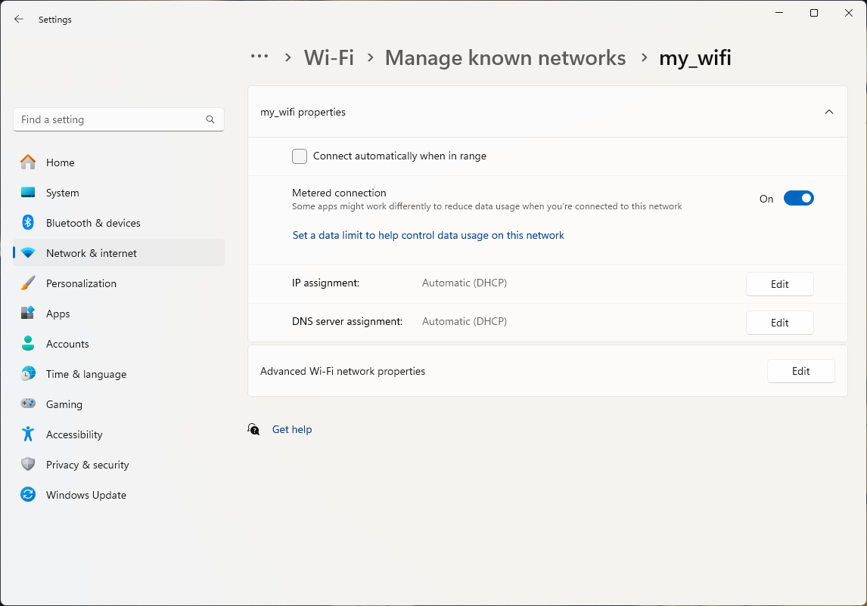867x606 pixels.
Task: Select the Gaming controller icon
Action: tap(28, 404)
